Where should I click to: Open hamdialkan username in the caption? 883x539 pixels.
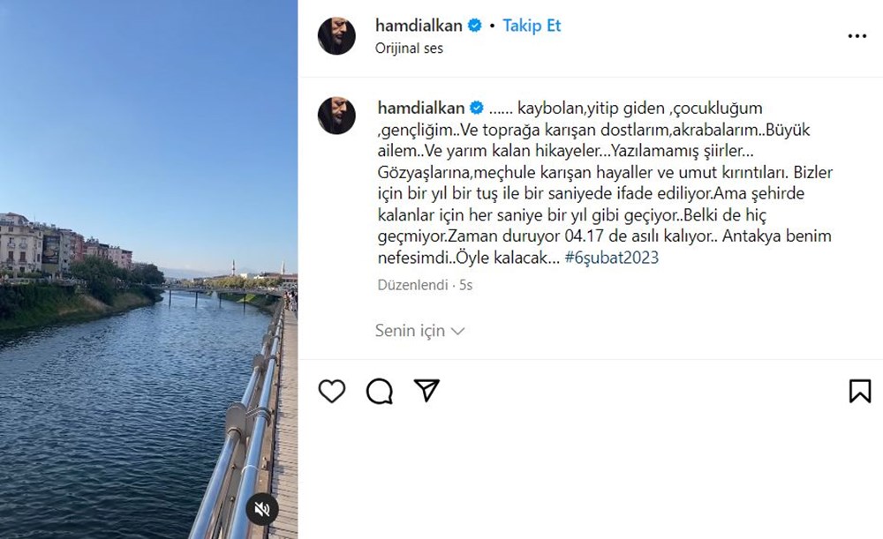pos(421,108)
